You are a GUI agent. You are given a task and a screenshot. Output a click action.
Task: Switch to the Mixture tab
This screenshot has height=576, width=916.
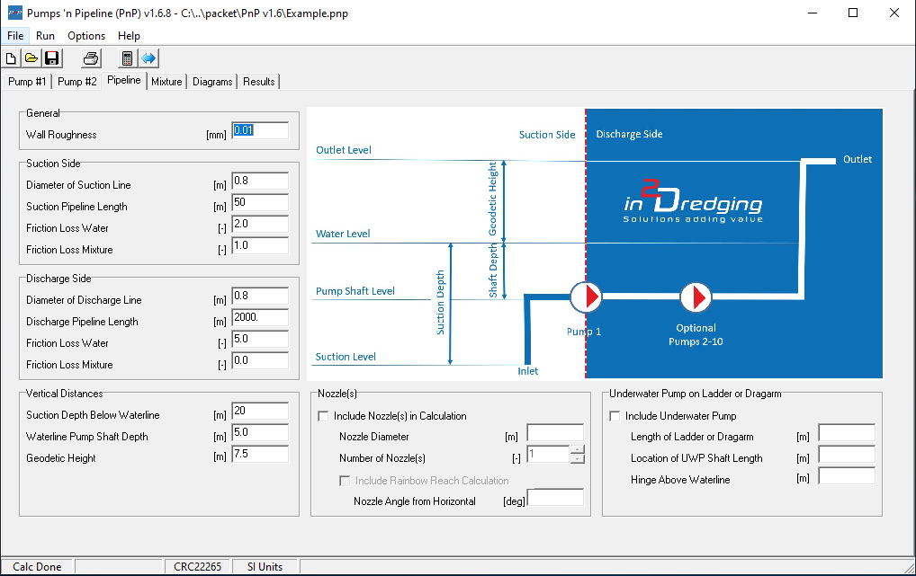(x=166, y=80)
